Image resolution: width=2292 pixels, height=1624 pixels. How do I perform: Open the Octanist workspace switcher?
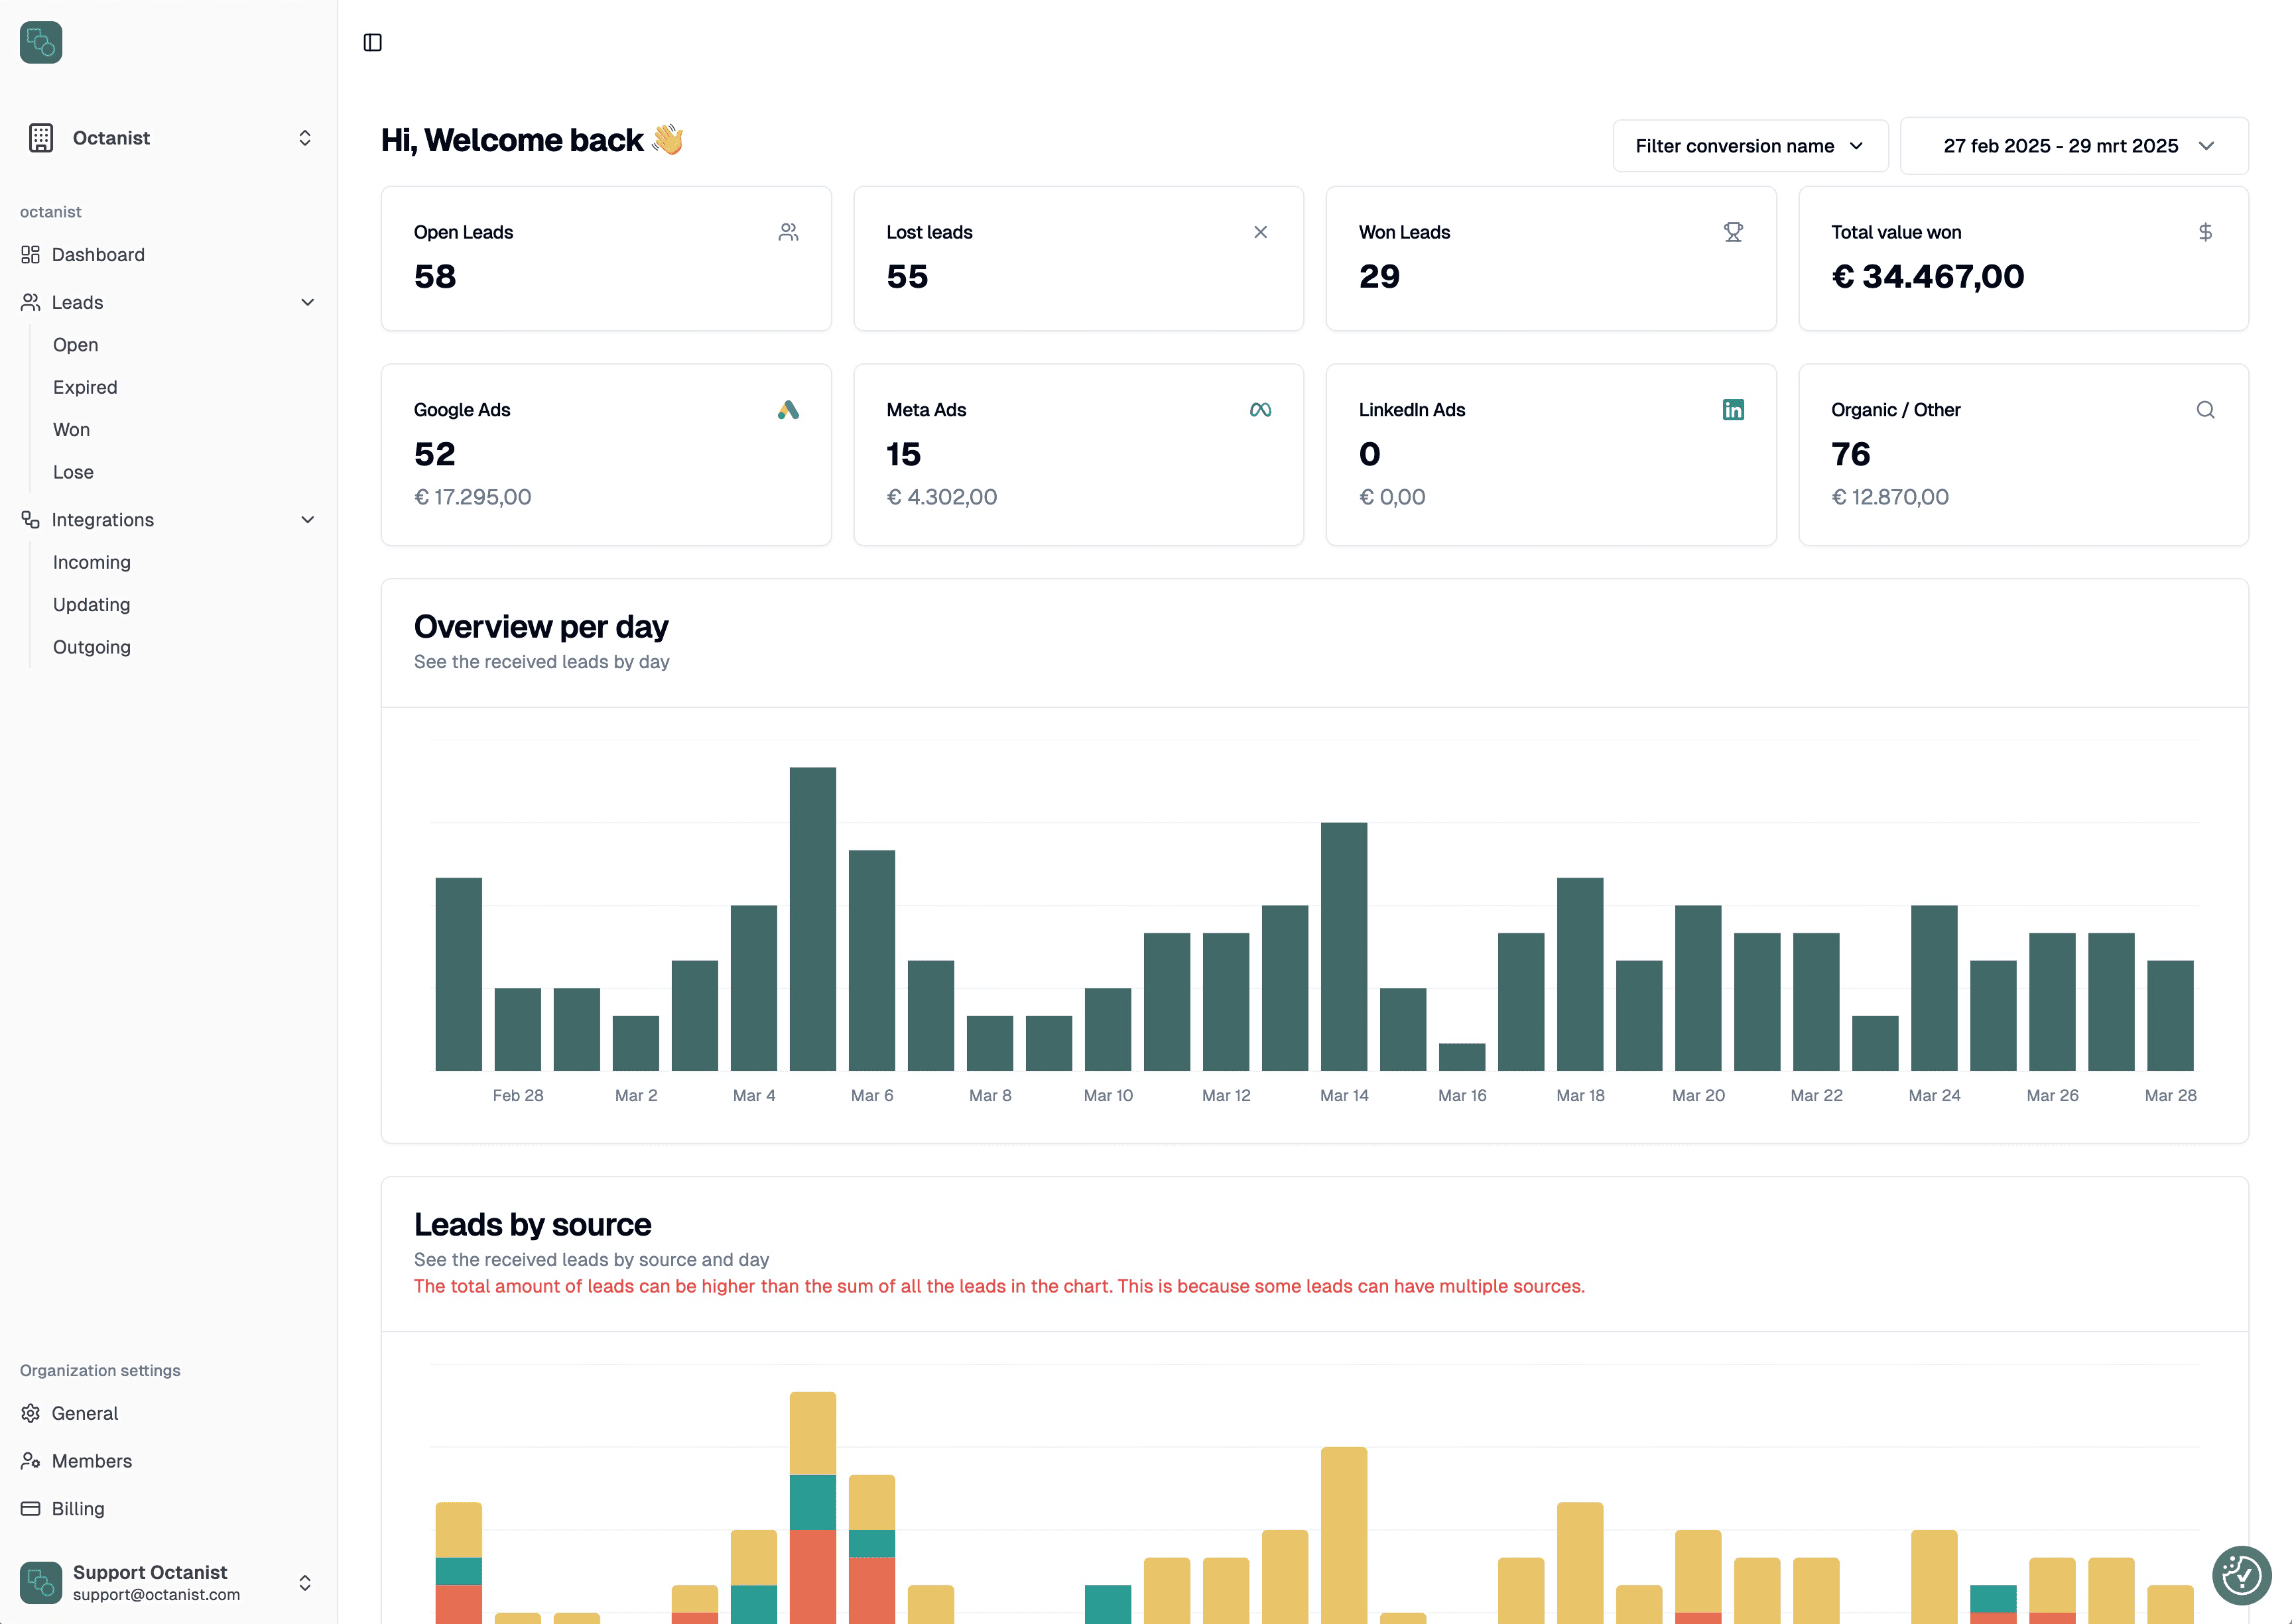pos(305,137)
